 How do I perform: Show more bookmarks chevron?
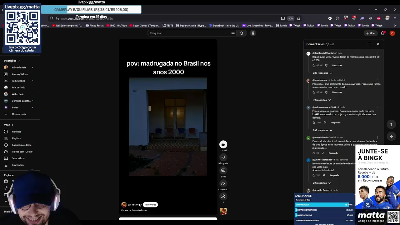pyautogui.click(x=396, y=26)
